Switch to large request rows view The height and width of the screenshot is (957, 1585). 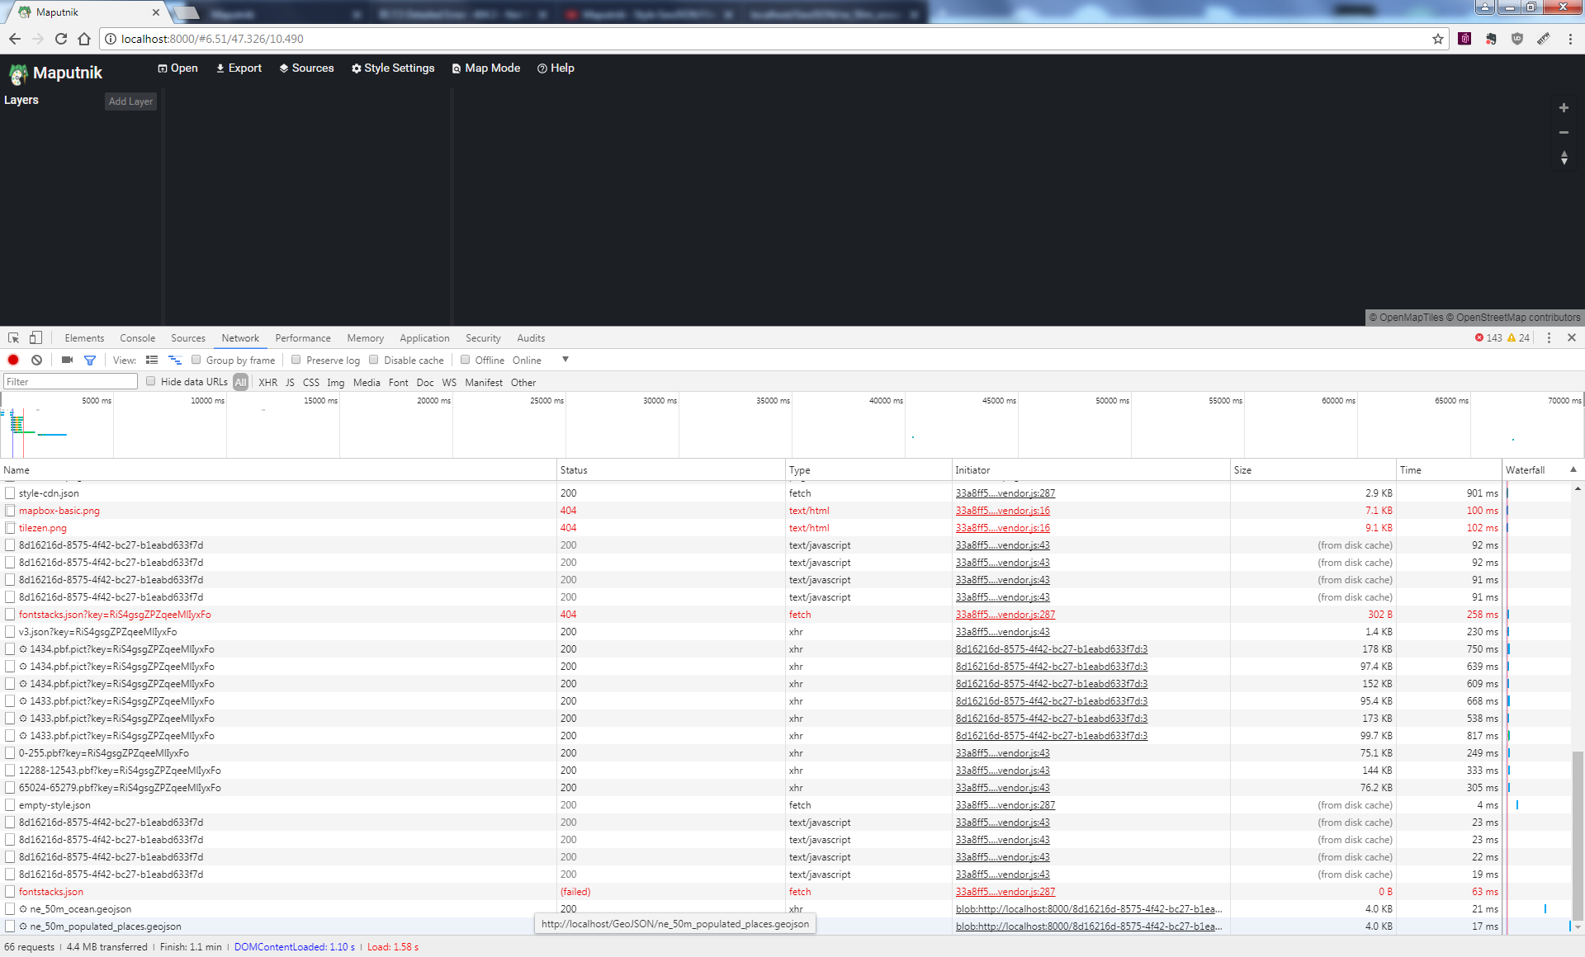pyautogui.click(x=152, y=360)
